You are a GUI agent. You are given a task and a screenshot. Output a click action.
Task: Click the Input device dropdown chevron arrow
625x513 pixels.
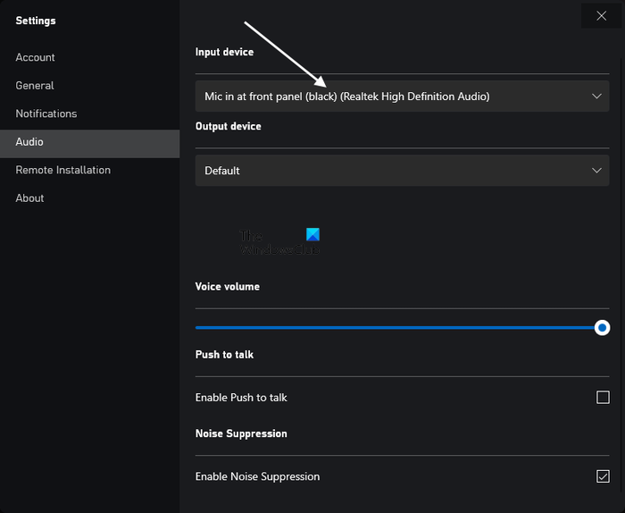(597, 97)
